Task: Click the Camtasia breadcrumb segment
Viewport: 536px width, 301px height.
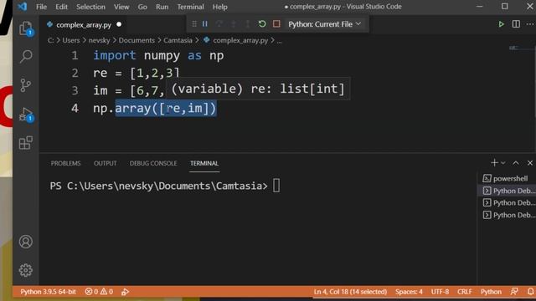Action: [178, 40]
